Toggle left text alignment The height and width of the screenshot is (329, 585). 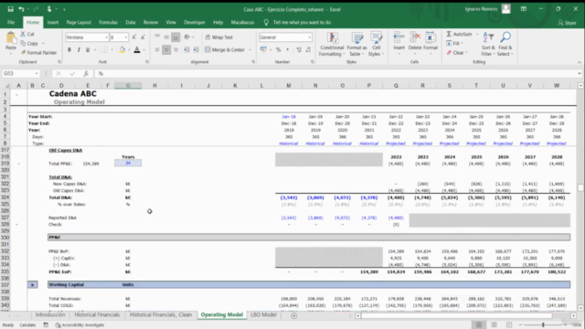(157, 49)
